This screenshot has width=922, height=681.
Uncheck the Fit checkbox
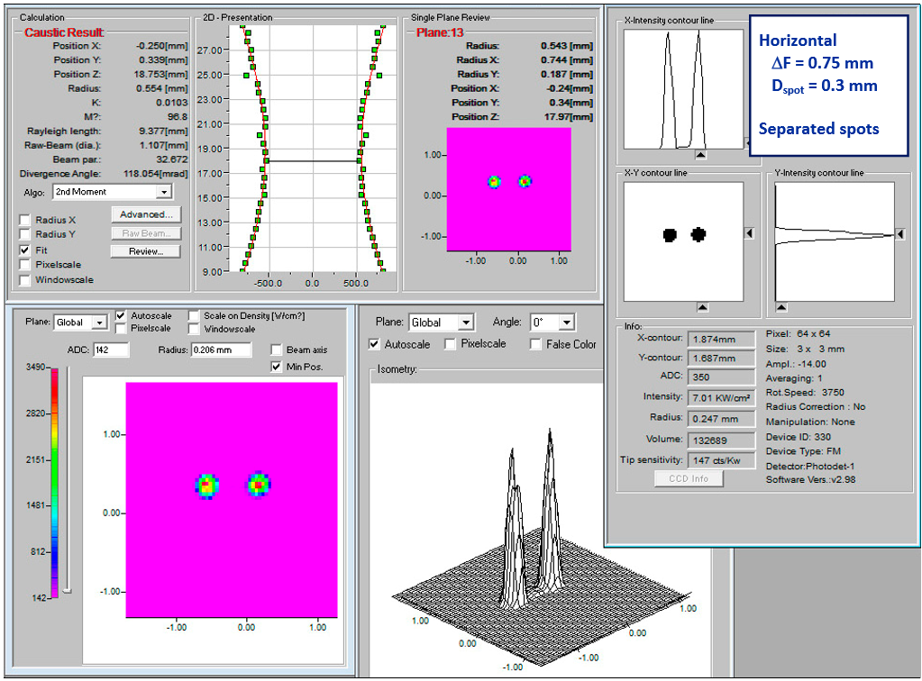24,250
